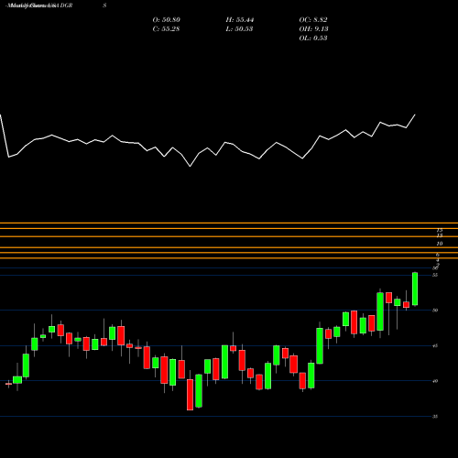Image resolution: width=458 pixels, height=458 pixels.
Task: Select the red candlestick dipping lowest near 36
Action: coord(190,395)
